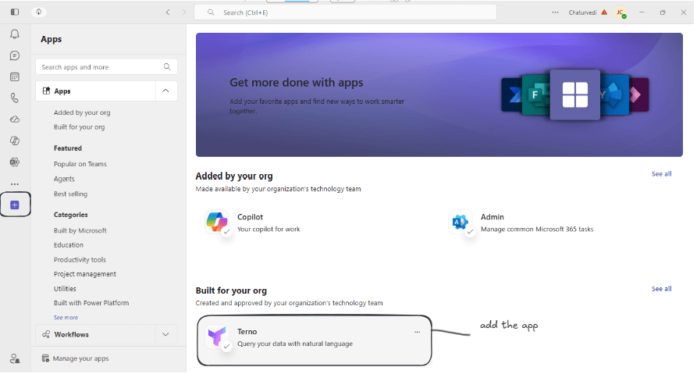Image resolution: width=697 pixels, height=374 pixels.
Task: Click the Workflows section label
Action: pyautogui.click(x=71, y=334)
